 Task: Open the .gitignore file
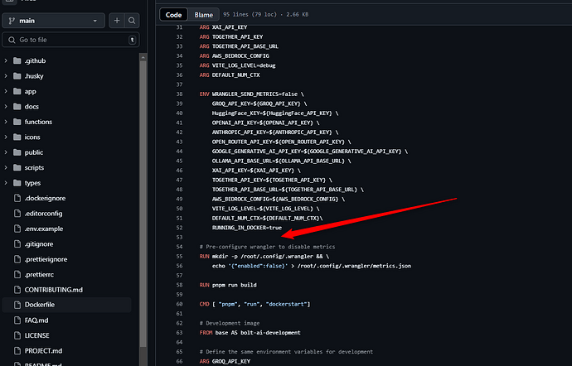[39, 244]
